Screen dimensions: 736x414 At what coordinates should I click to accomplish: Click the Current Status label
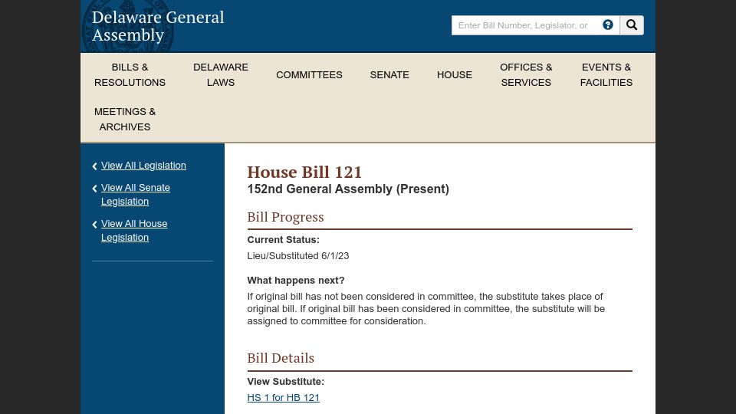point(284,240)
